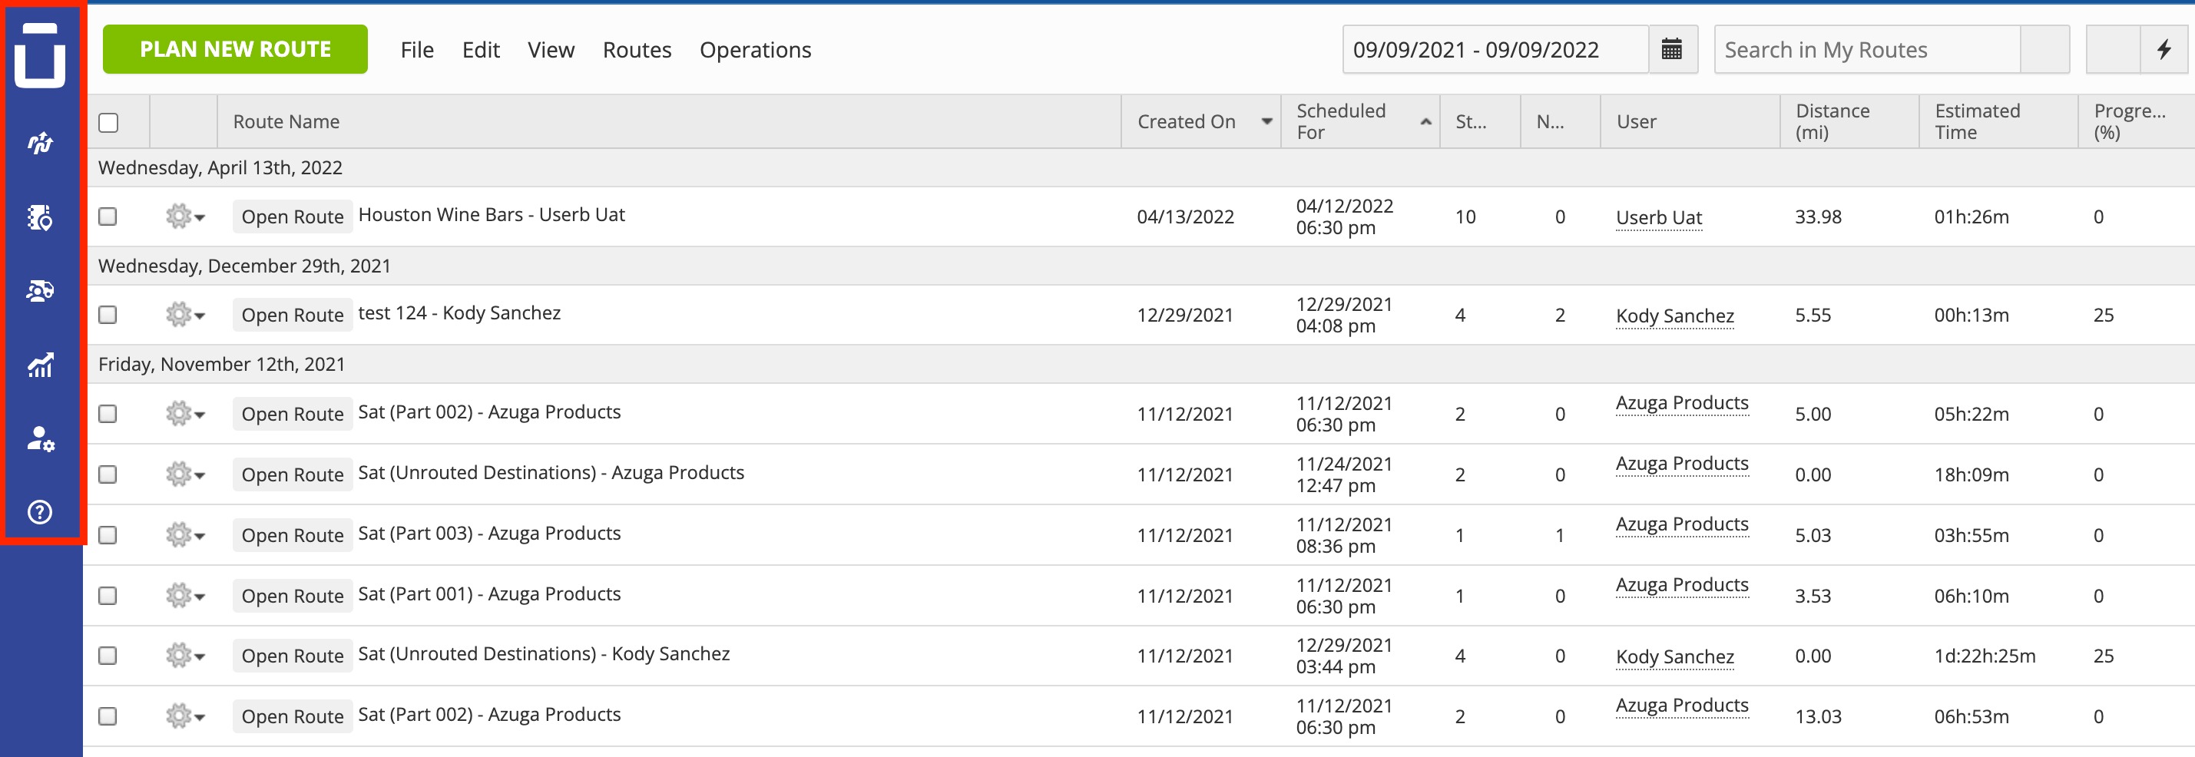Open the File menu
This screenshot has height=757, width=2195.
[x=418, y=50]
